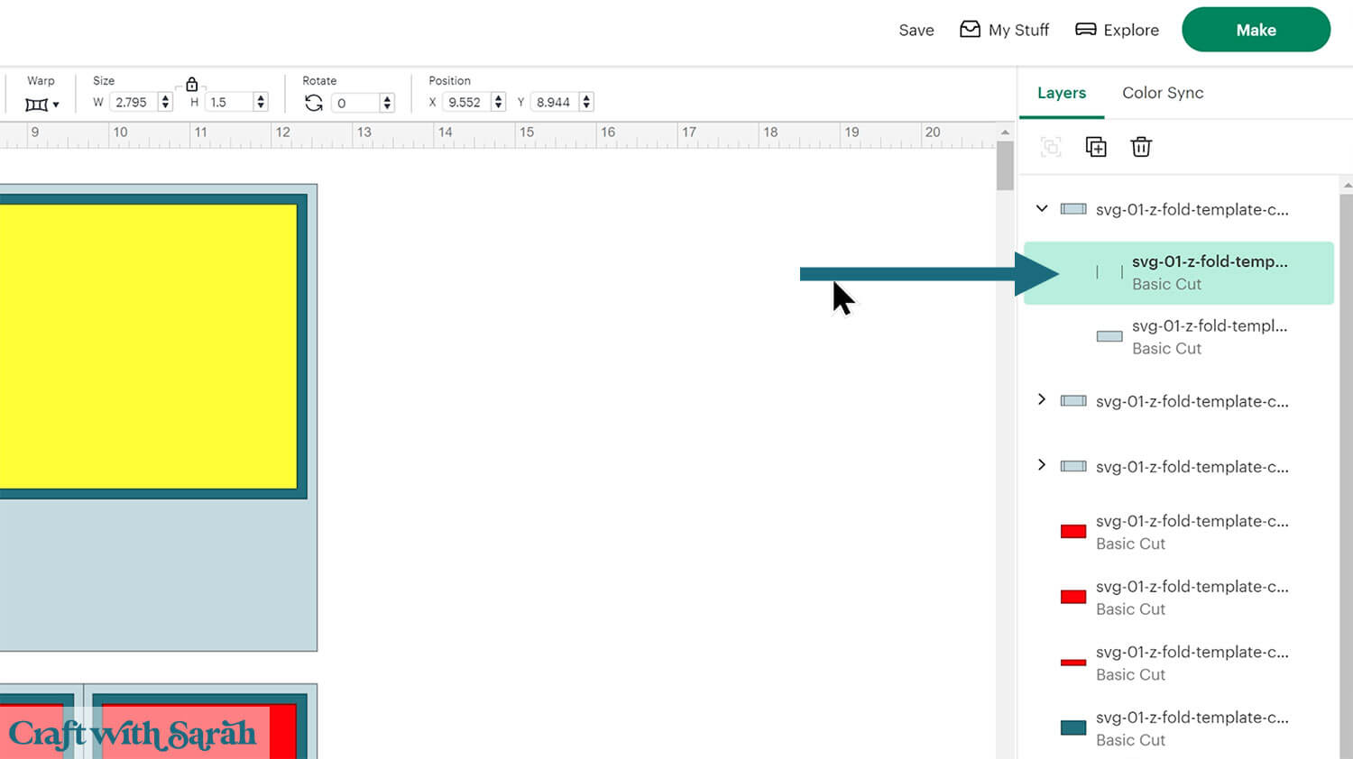1353x759 pixels.
Task: Click the first red layer swatch
Action: (x=1072, y=532)
